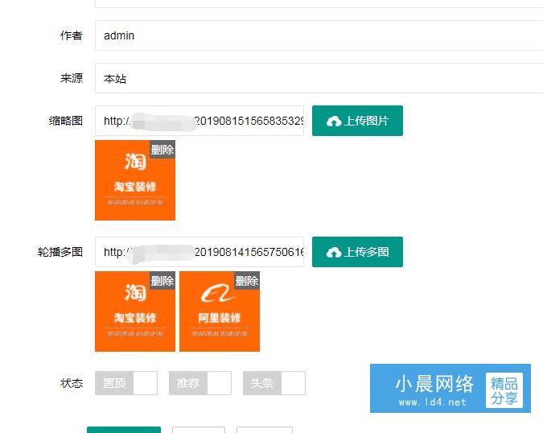The height and width of the screenshot is (433, 543).
Task: Focus the 缩略图 URL input field
Action: (200, 121)
